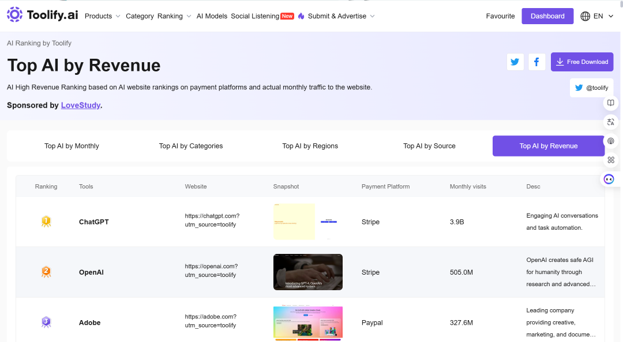Open the Adobe tool entry
This screenshot has height=342, width=623.
pos(90,322)
